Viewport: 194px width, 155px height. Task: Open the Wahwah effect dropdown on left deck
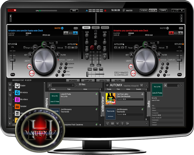[66, 48]
